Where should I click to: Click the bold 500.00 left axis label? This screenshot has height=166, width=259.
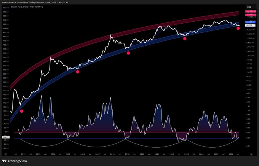click(x=6, y=29)
